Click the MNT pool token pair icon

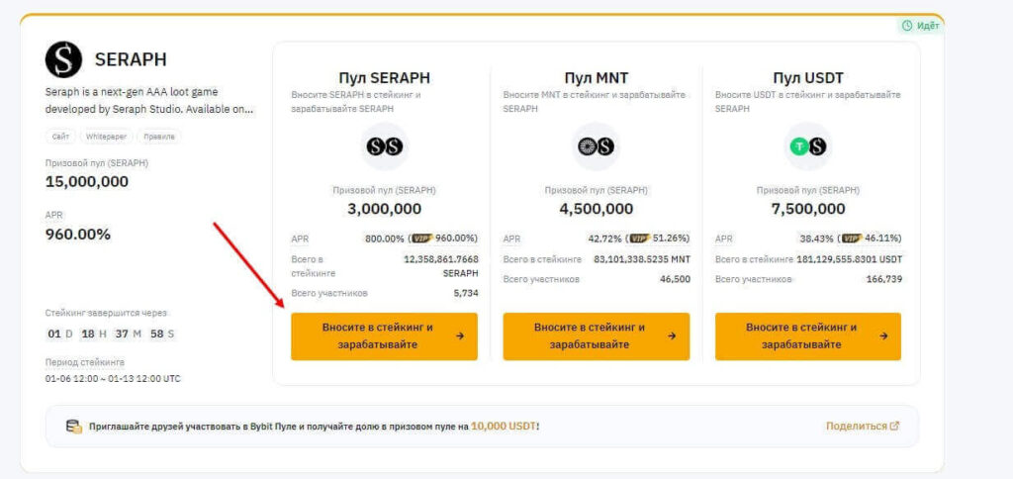tap(596, 146)
